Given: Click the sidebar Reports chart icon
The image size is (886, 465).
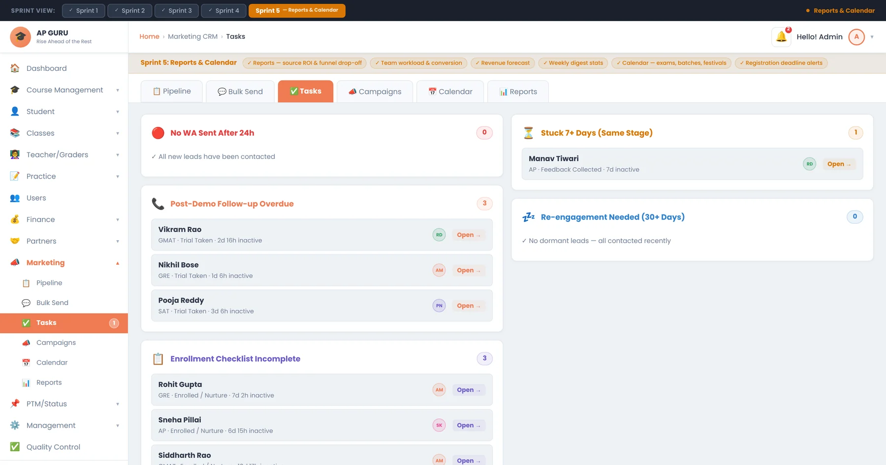Looking at the screenshot, I should pyautogui.click(x=26, y=383).
